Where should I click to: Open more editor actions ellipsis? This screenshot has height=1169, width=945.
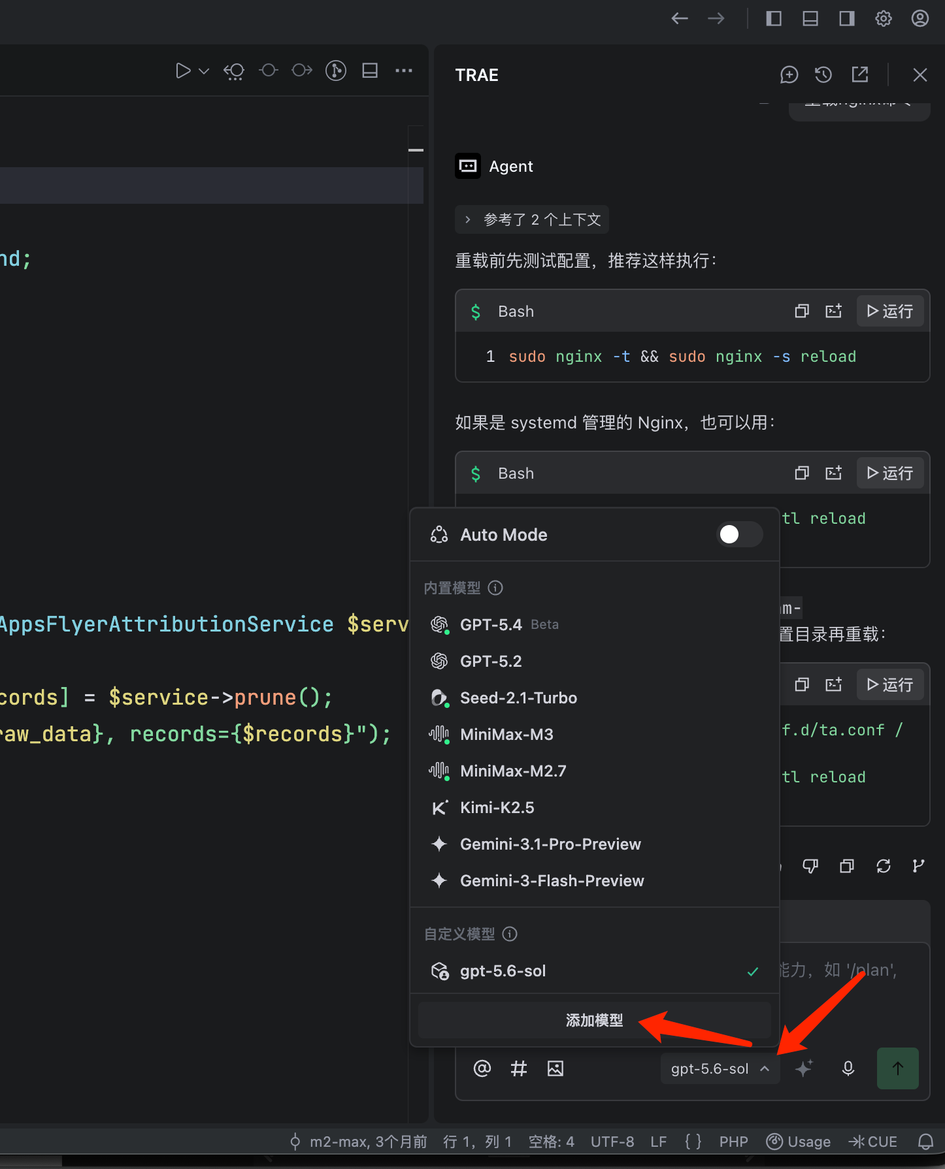click(x=404, y=71)
